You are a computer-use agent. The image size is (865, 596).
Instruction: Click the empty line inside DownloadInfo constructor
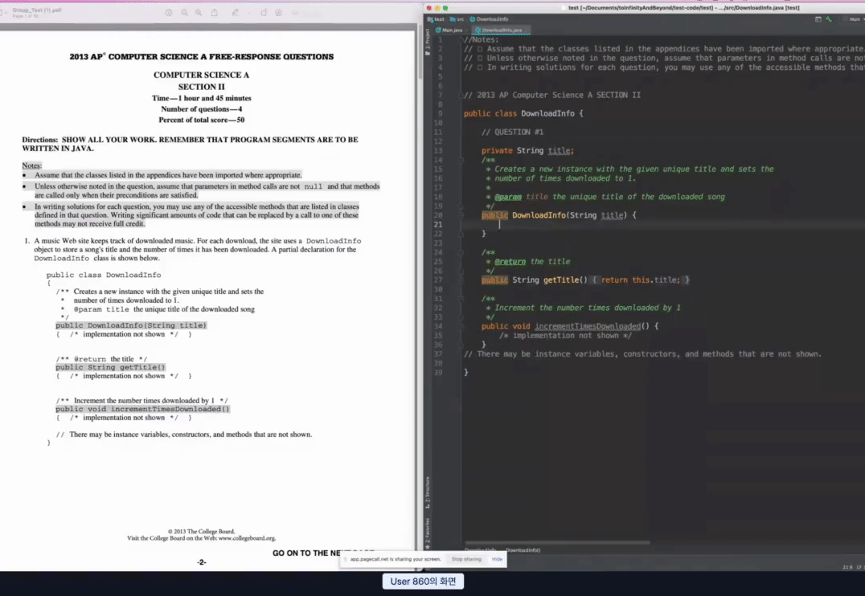tap(563, 224)
